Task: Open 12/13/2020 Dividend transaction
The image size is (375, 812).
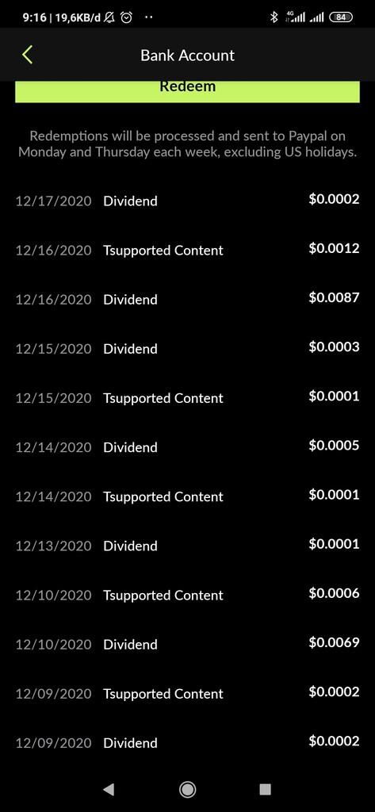Action: (x=187, y=545)
